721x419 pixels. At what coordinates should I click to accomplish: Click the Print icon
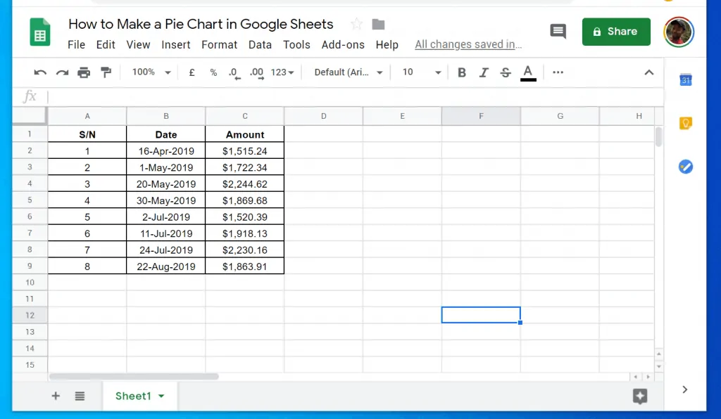tap(84, 72)
